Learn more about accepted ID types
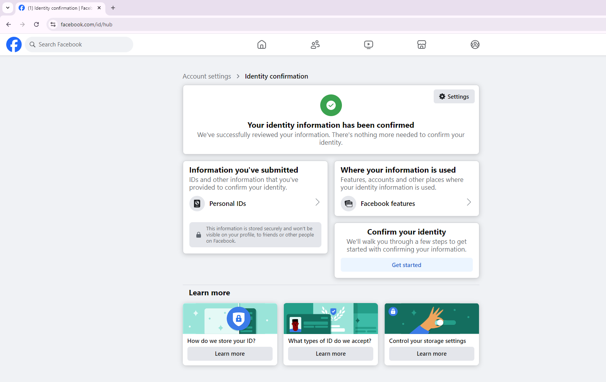The image size is (606, 382). coord(331,354)
